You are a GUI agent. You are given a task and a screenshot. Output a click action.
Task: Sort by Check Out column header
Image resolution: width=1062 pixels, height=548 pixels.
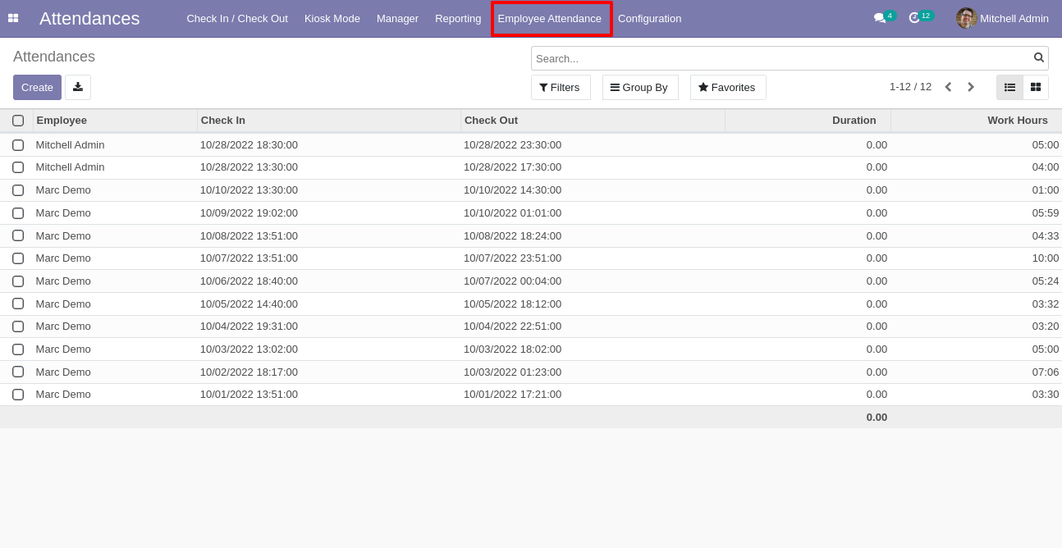593,121
